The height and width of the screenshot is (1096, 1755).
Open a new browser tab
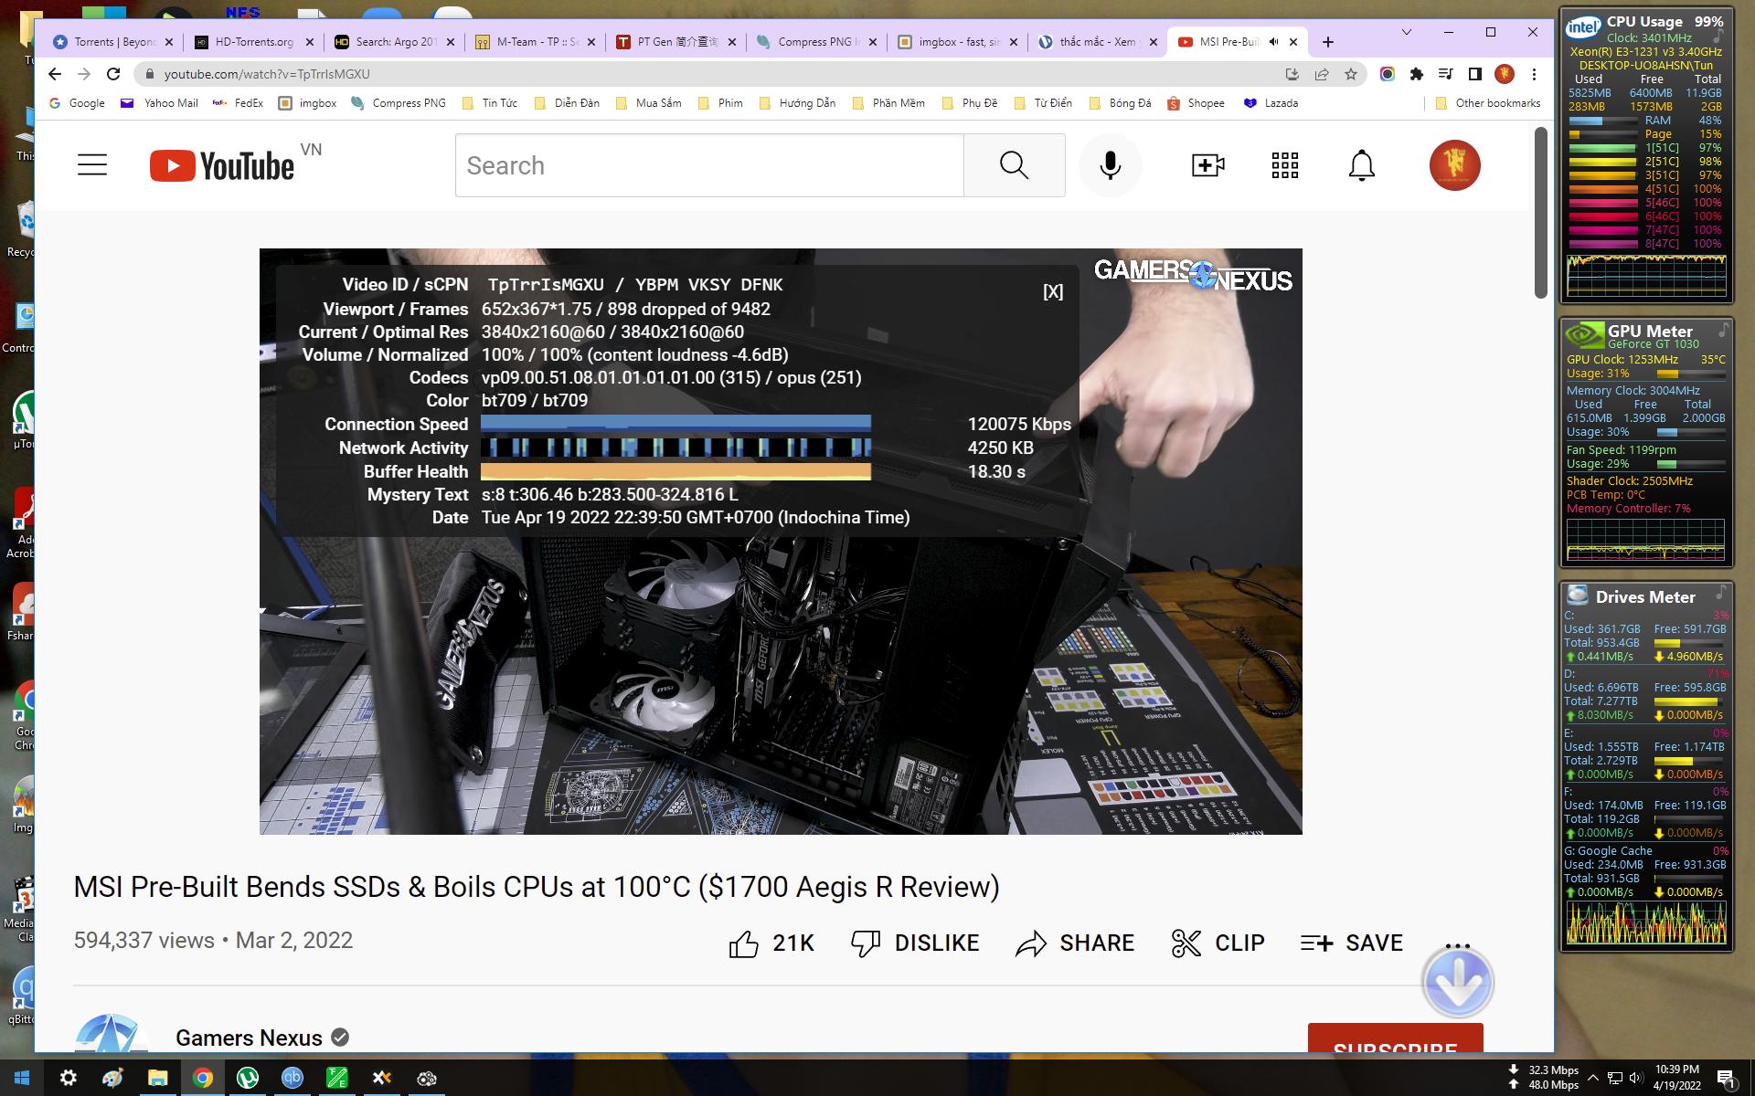coord(1328,42)
